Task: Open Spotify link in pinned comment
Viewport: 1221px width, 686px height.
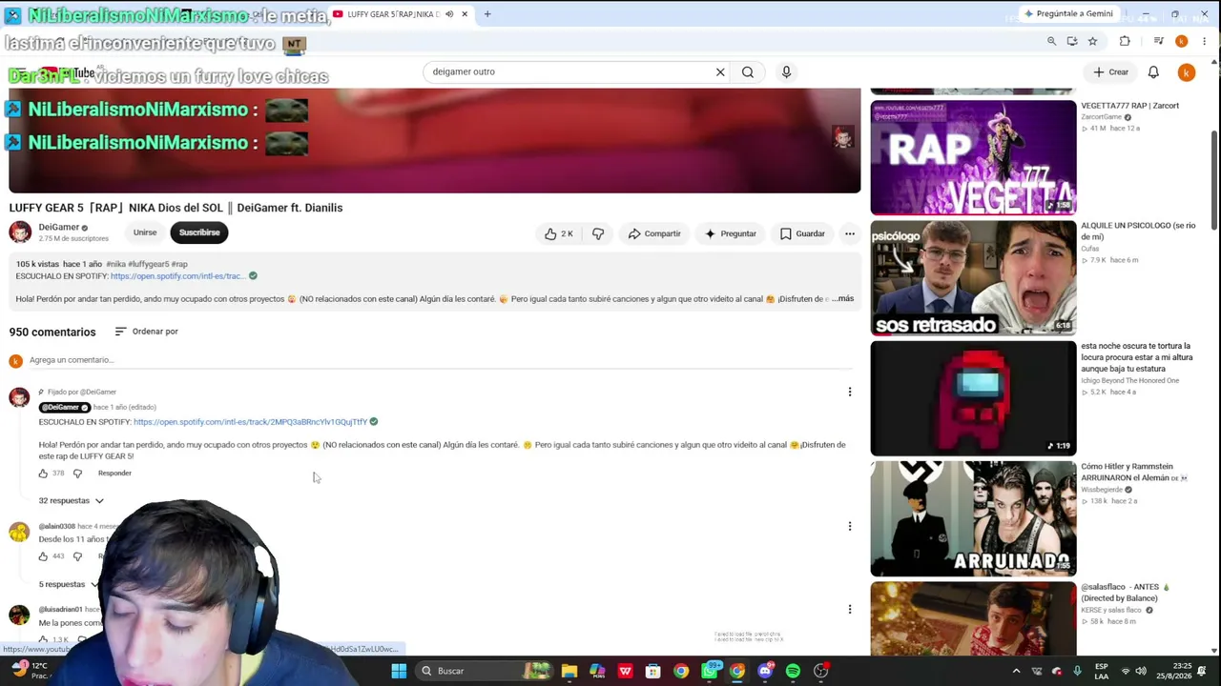Action: 250,422
